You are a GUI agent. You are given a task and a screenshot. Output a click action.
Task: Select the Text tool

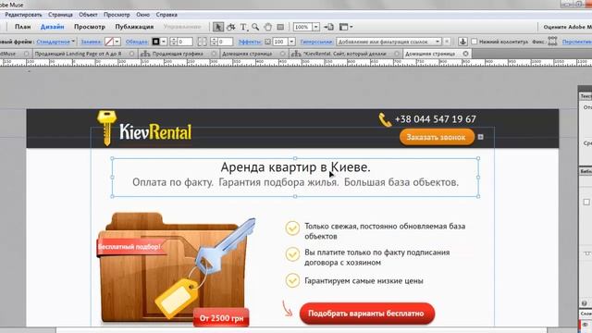pyautogui.click(x=243, y=27)
